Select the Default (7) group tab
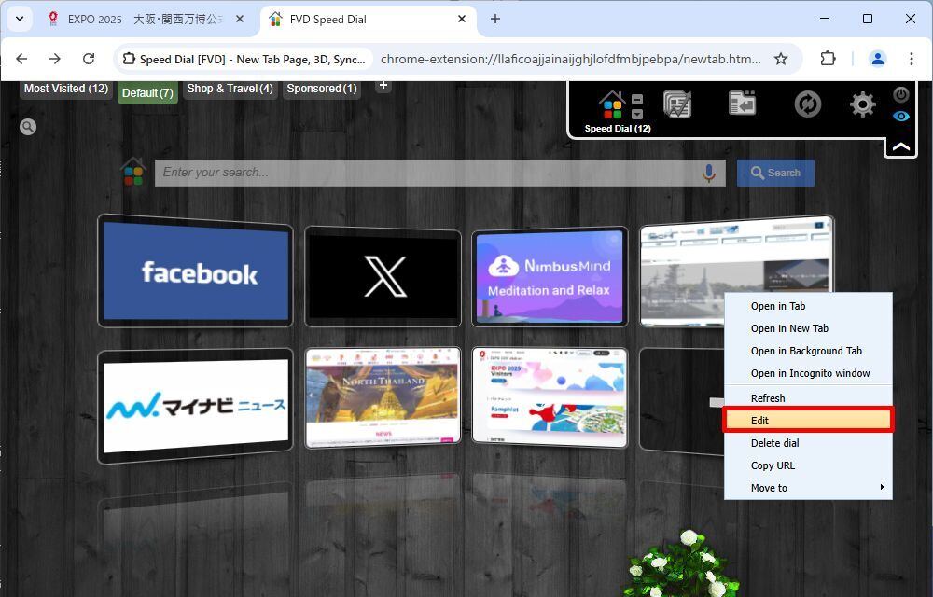Viewport: 933px width, 597px height. [147, 92]
